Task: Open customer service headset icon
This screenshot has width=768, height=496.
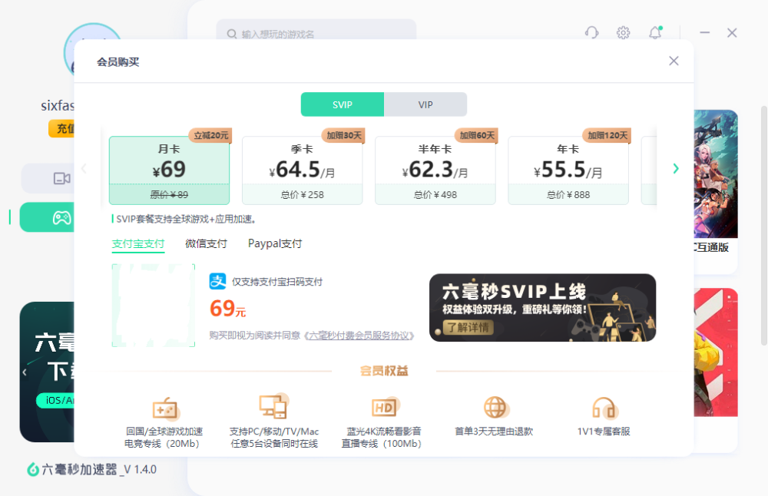Action: [591, 33]
